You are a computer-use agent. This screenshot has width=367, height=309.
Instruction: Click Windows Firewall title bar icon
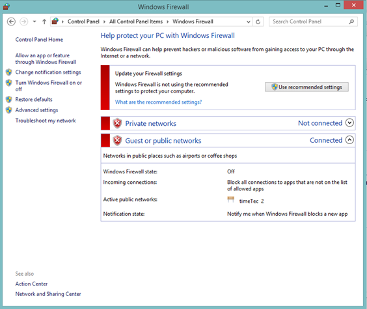coord(7,7)
